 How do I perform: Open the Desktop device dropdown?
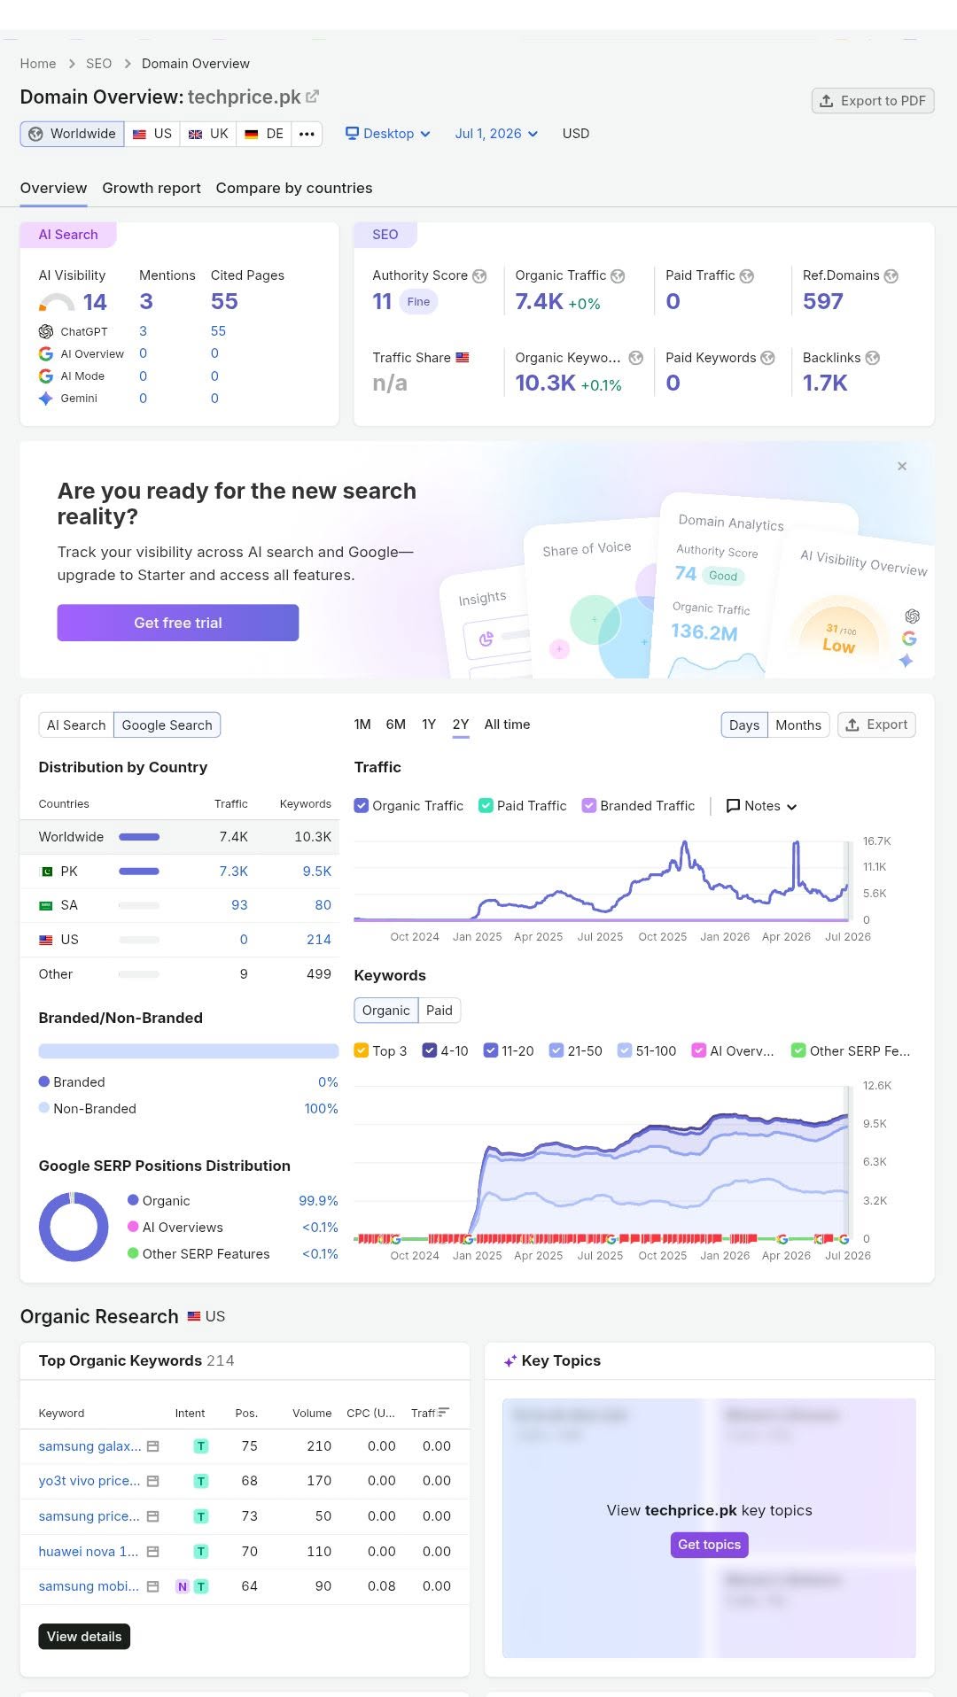point(388,134)
